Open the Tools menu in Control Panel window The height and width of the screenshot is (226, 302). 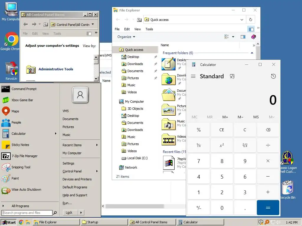click(57, 34)
